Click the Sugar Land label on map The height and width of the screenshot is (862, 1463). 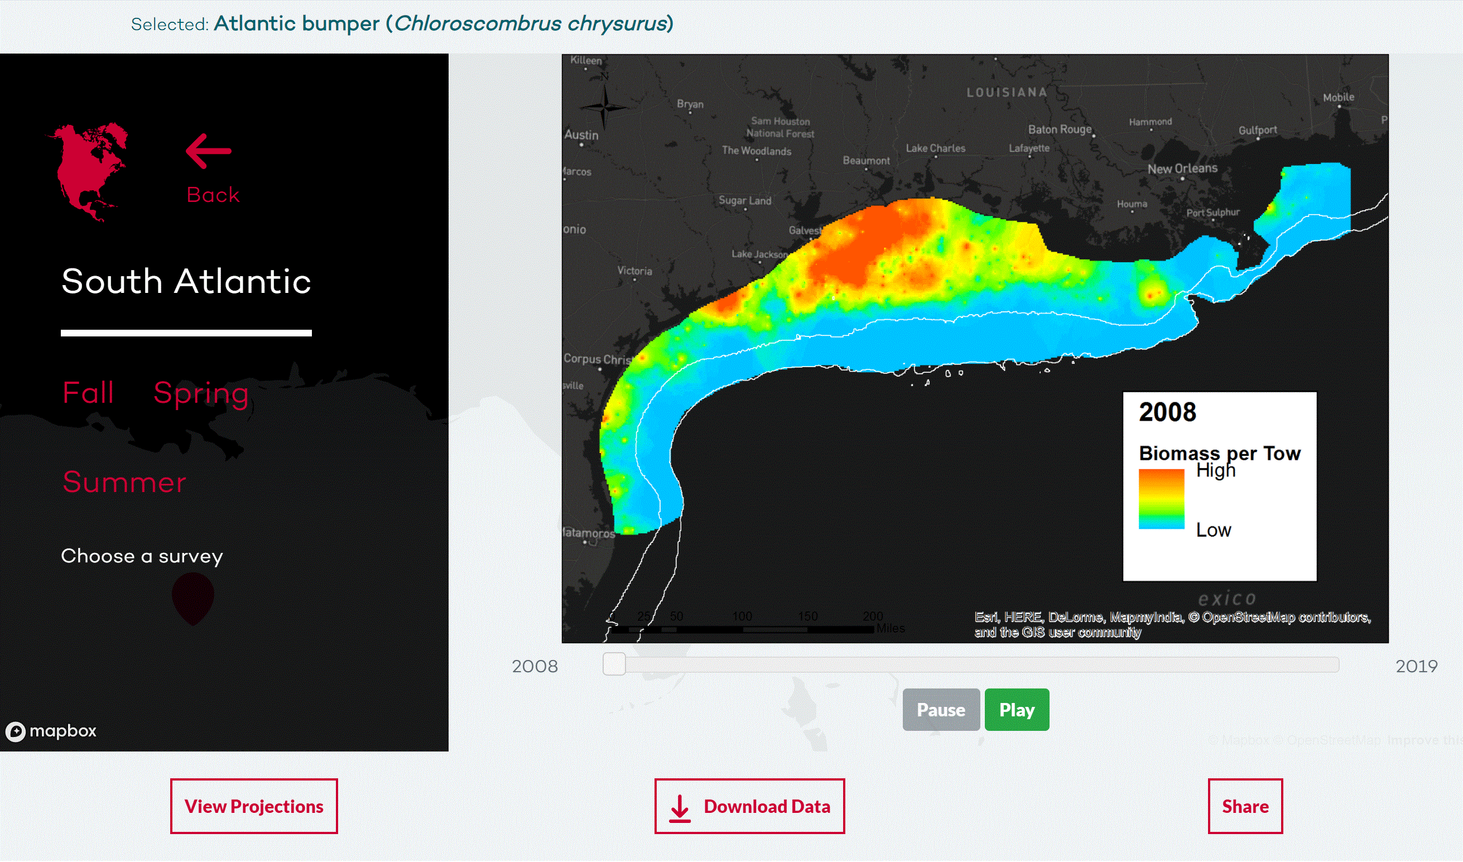pyautogui.click(x=745, y=201)
